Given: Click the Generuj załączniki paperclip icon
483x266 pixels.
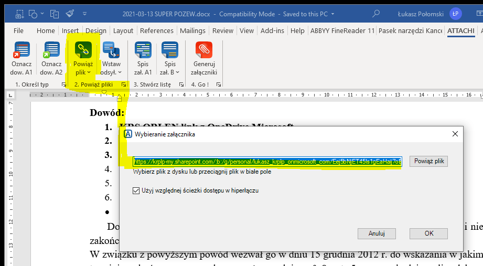Looking at the screenshot, I should (x=203, y=50).
